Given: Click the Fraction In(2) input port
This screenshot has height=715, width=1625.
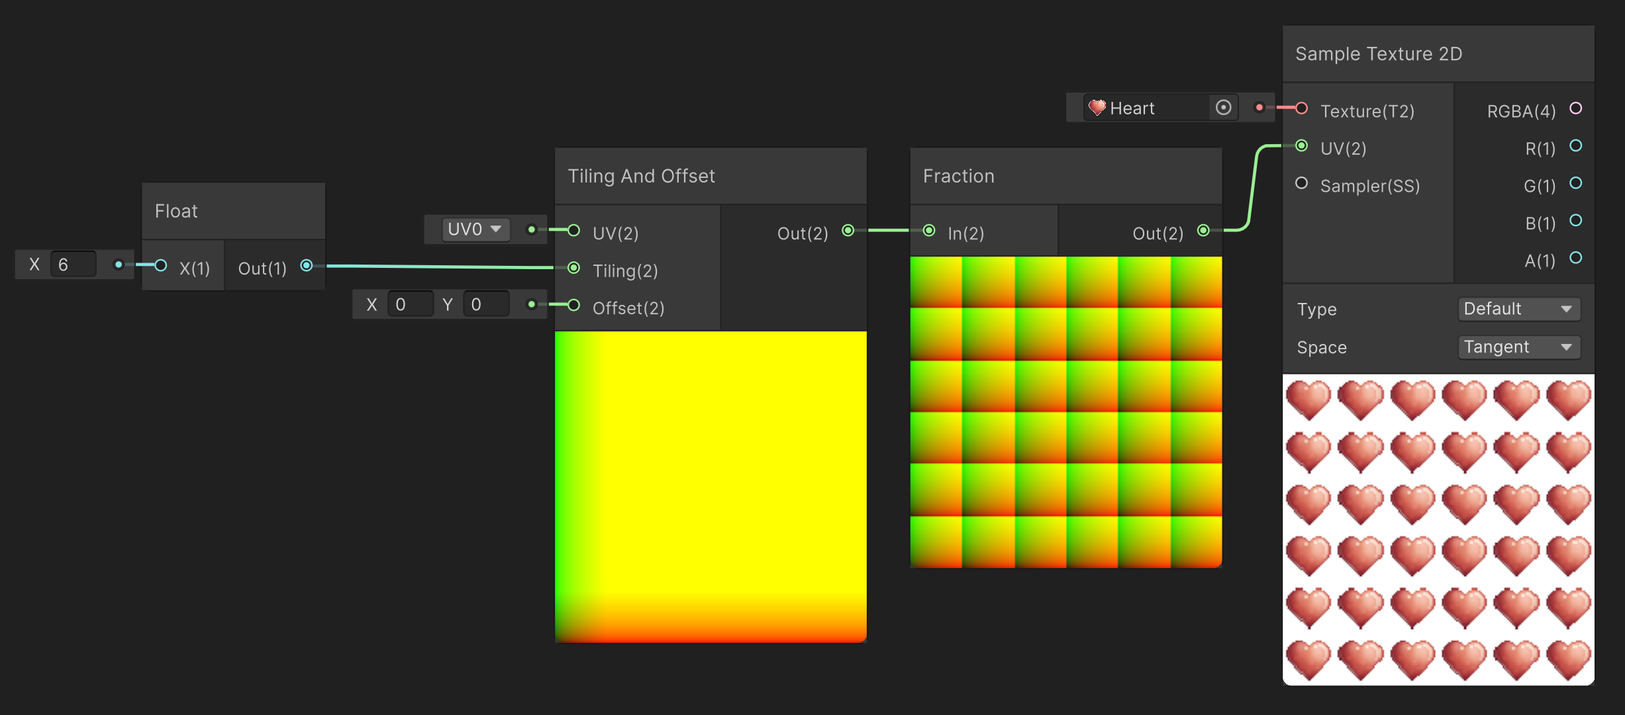Looking at the screenshot, I should click(929, 230).
